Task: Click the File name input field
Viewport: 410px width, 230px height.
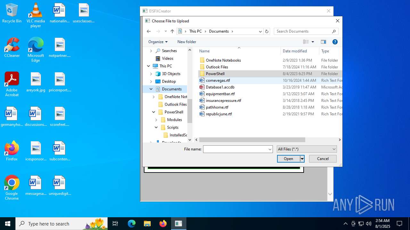Action: 235,149
